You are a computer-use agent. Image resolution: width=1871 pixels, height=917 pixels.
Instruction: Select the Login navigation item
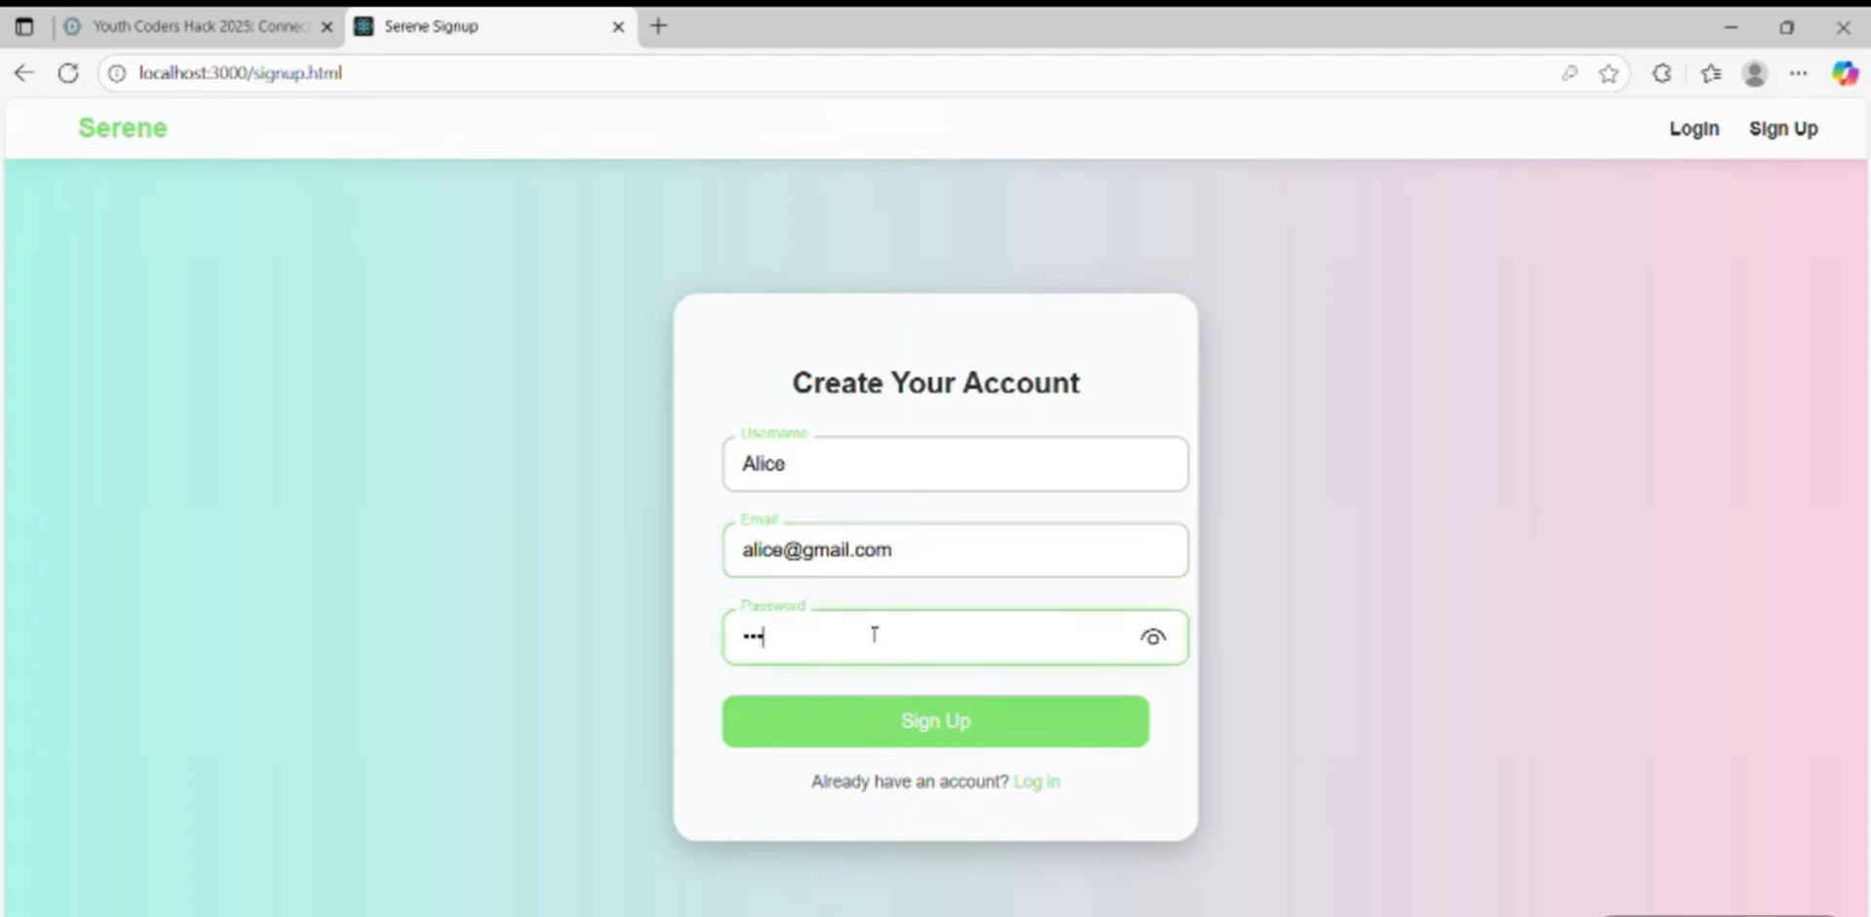pyautogui.click(x=1694, y=129)
